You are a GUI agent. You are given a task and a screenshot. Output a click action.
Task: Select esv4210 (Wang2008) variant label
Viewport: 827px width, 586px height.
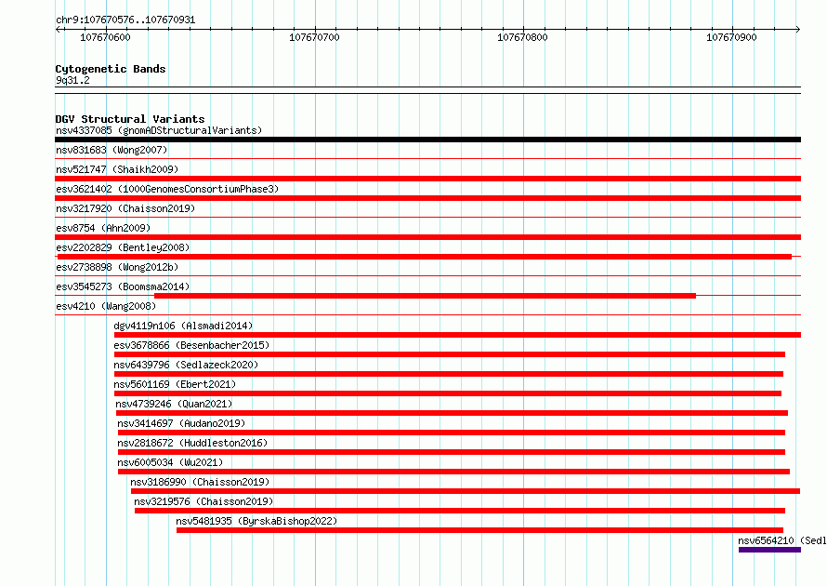pyautogui.click(x=106, y=306)
